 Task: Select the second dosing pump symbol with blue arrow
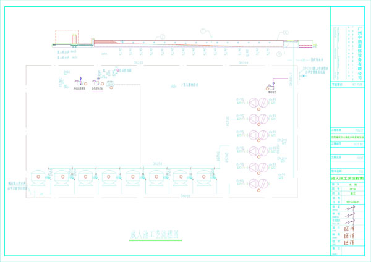click(x=97, y=81)
